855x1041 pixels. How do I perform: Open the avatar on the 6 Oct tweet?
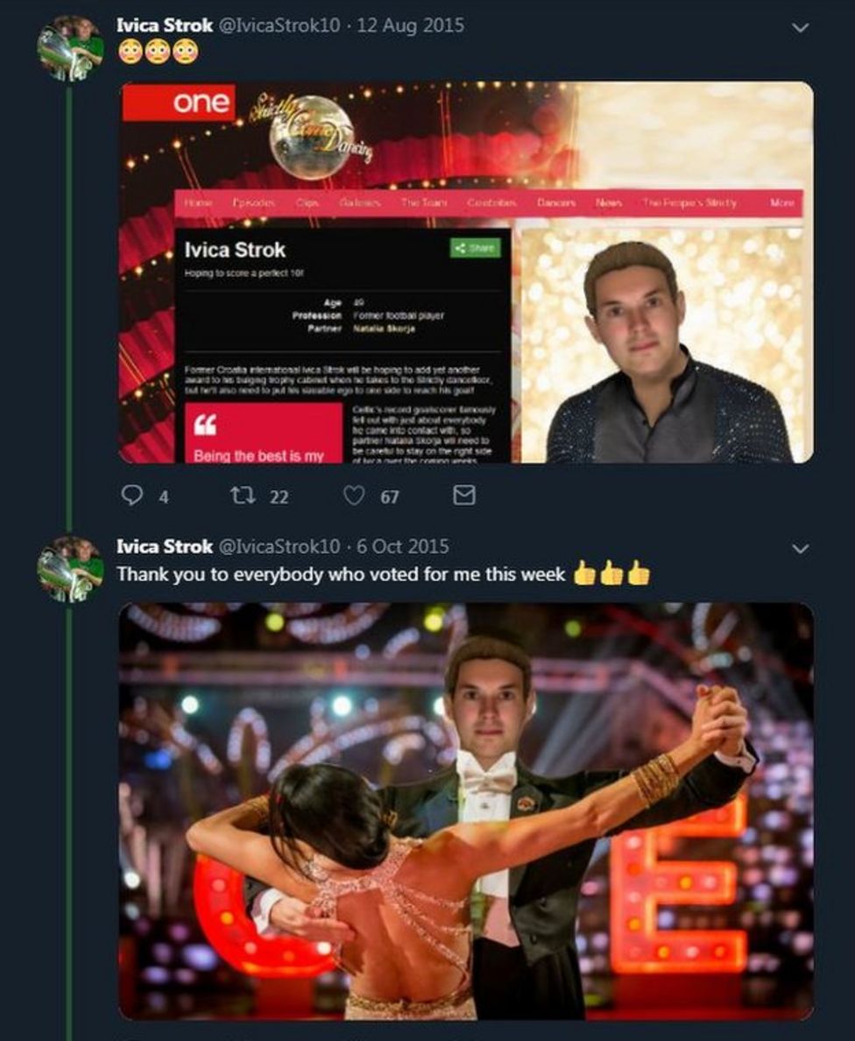[x=70, y=569]
